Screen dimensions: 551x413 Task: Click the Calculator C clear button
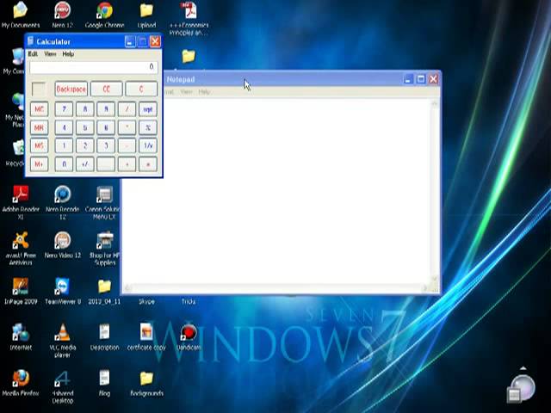coord(141,89)
